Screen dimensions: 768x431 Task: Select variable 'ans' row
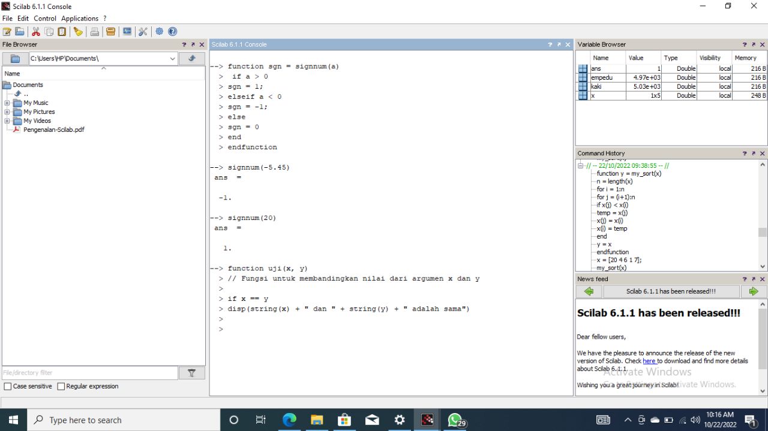click(672, 69)
